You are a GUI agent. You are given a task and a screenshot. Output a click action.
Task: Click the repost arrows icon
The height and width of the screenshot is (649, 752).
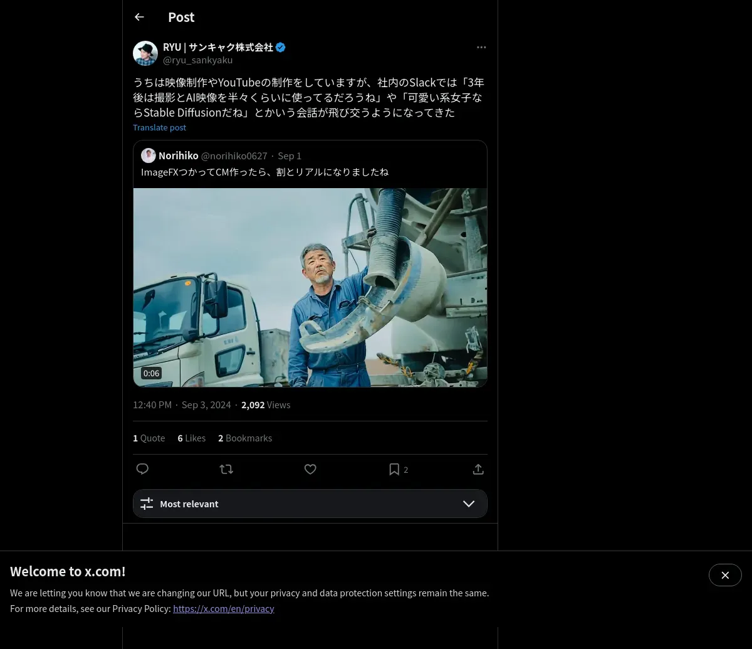(226, 469)
